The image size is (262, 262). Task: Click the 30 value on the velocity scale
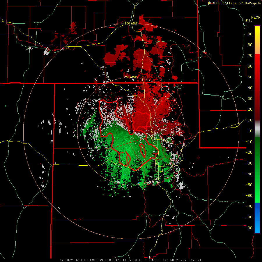[x=250, y=99]
